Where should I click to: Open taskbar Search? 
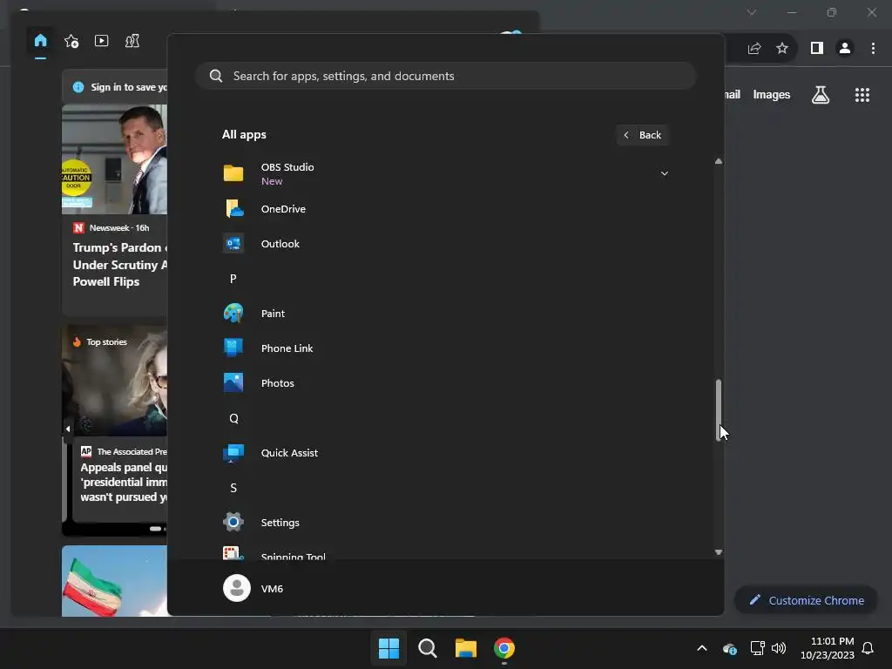[427, 648]
